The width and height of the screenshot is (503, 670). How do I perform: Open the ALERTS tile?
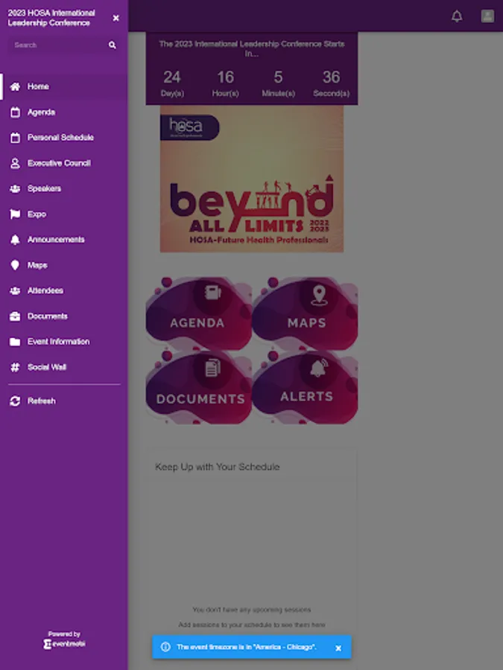[305, 388]
